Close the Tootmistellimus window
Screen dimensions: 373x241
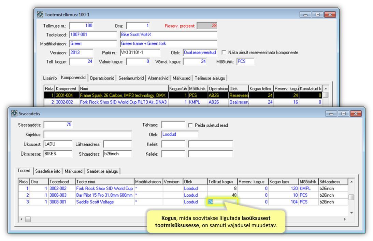point(330,15)
